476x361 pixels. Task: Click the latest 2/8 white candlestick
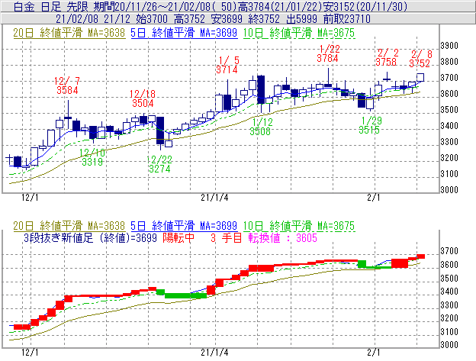pos(420,77)
